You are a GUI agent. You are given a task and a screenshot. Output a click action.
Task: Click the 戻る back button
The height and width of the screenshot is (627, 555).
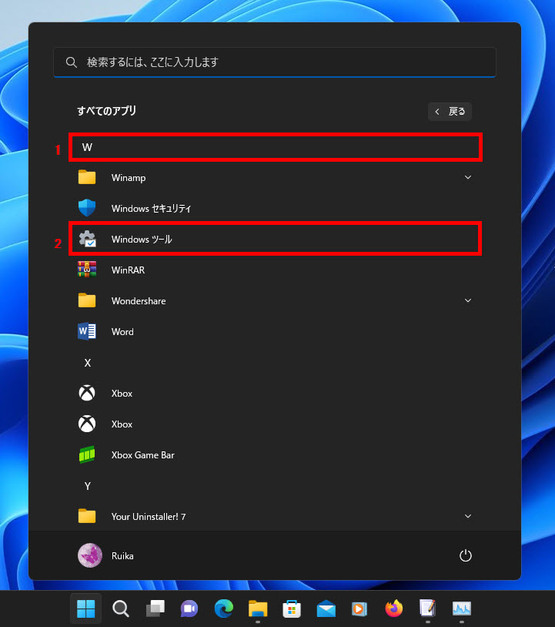point(450,112)
